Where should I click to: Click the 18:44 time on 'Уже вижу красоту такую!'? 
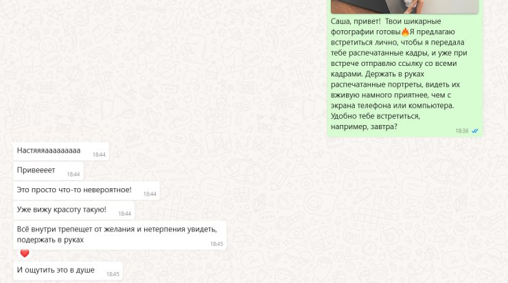[x=124, y=214]
